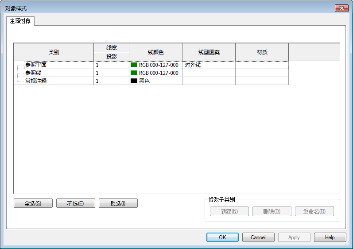Click the 黑色 color label
353x249 pixels.
144,81
